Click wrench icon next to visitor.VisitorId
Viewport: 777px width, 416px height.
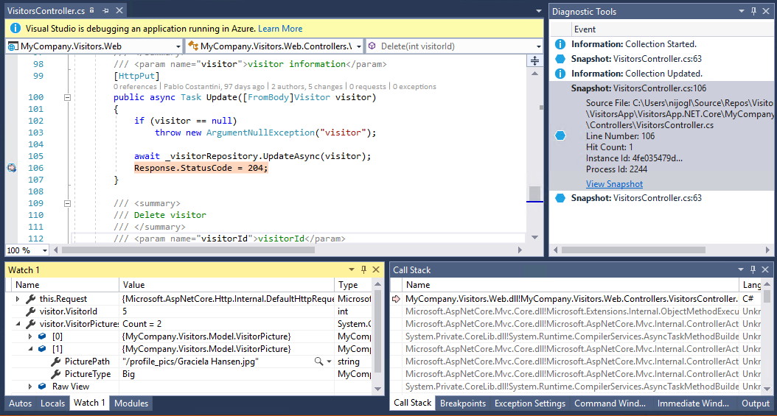click(31, 311)
